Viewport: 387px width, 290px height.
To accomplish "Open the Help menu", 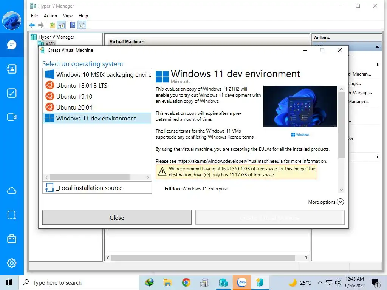I will tap(83, 16).
